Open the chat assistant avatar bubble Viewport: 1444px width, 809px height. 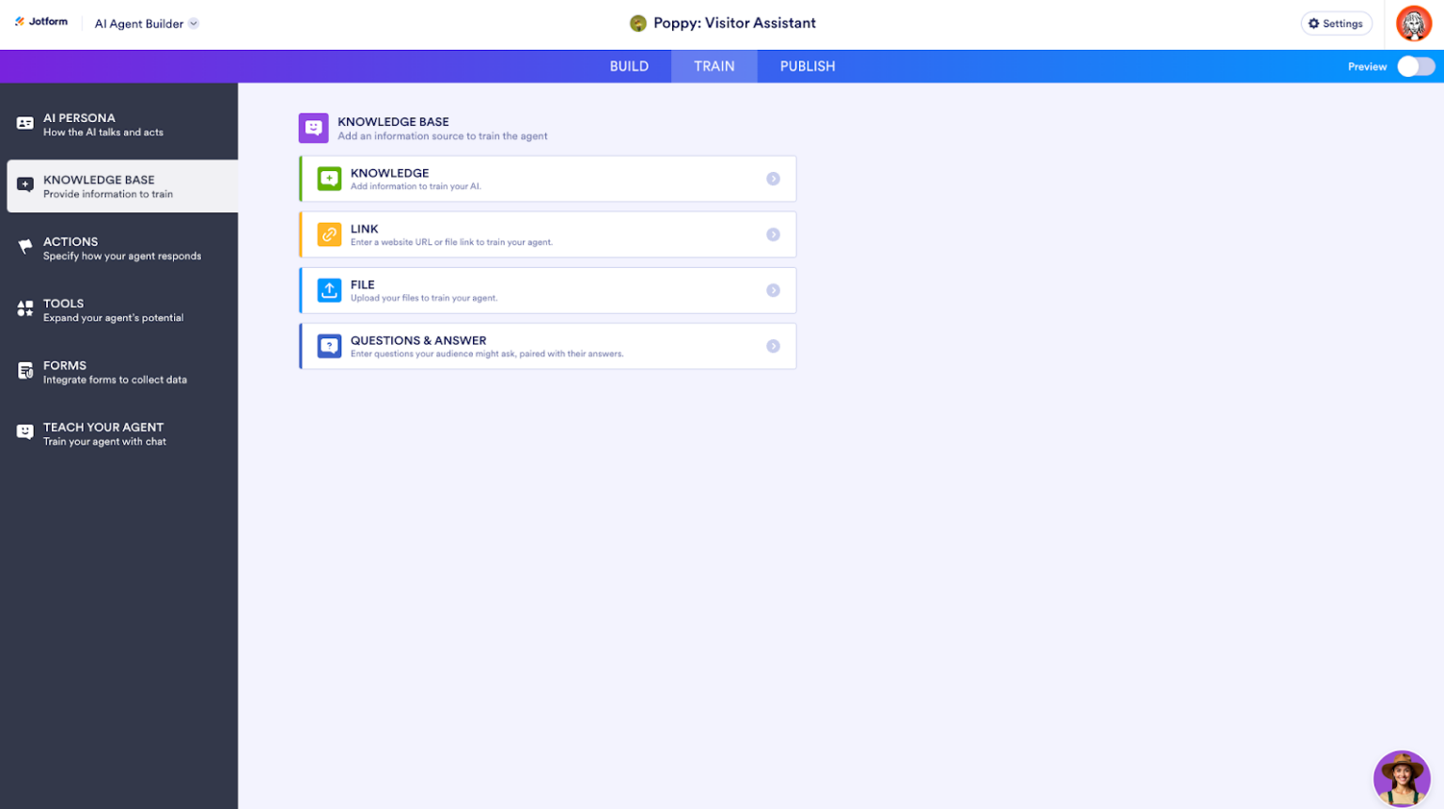(x=1402, y=778)
